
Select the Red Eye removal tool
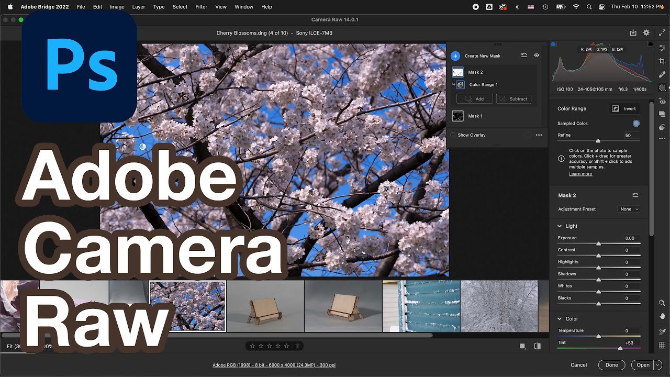click(x=662, y=102)
